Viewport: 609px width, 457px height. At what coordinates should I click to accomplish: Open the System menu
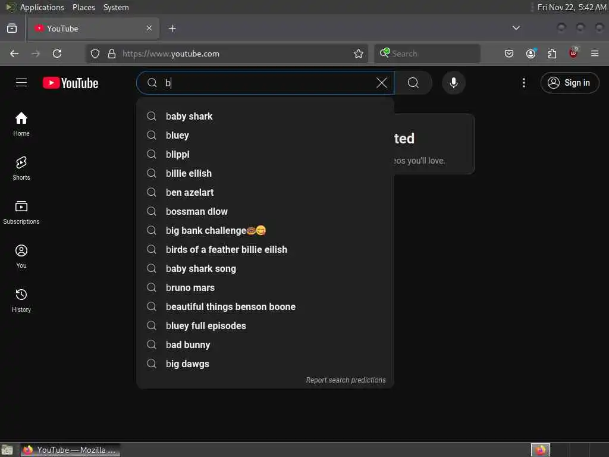coord(116,7)
